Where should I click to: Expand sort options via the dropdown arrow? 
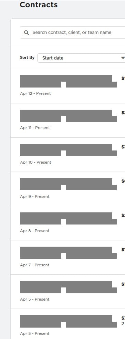tap(123, 58)
